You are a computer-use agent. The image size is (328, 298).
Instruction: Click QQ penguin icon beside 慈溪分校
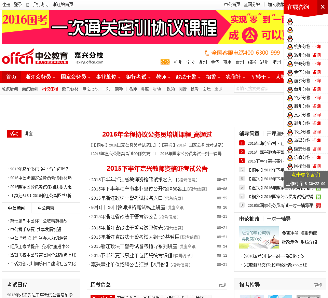[290, 141]
